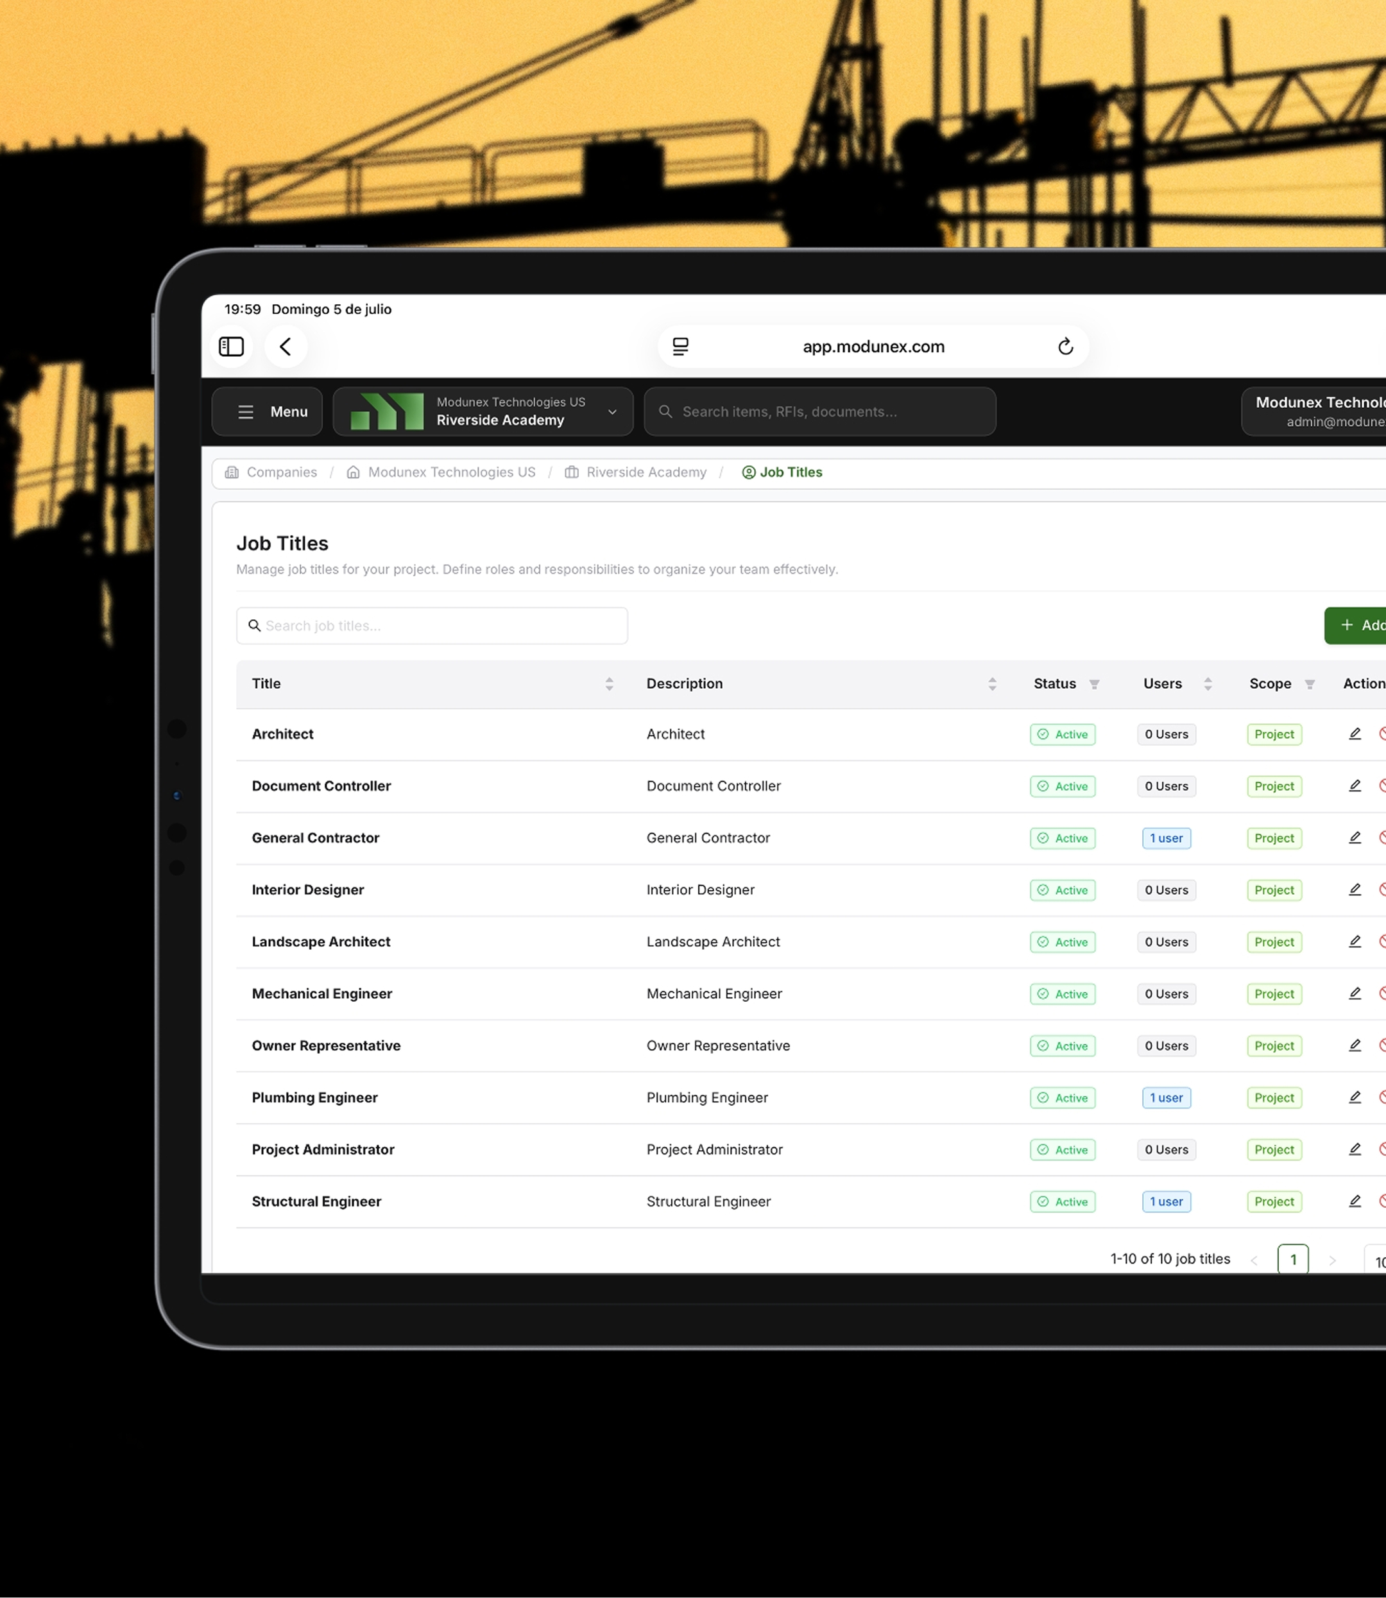This screenshot has width=1386, height=1598.
Task: Click the app.modunex.com address bar
Action: coord(873,347)
